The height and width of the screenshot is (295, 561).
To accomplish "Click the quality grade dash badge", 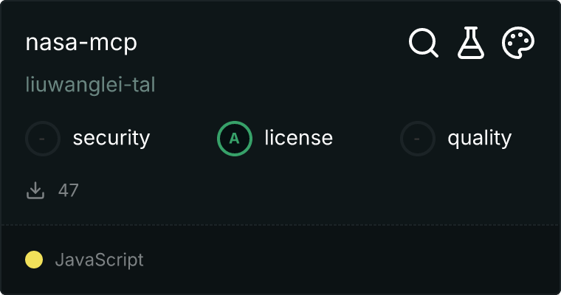I will tap(418, 138).
